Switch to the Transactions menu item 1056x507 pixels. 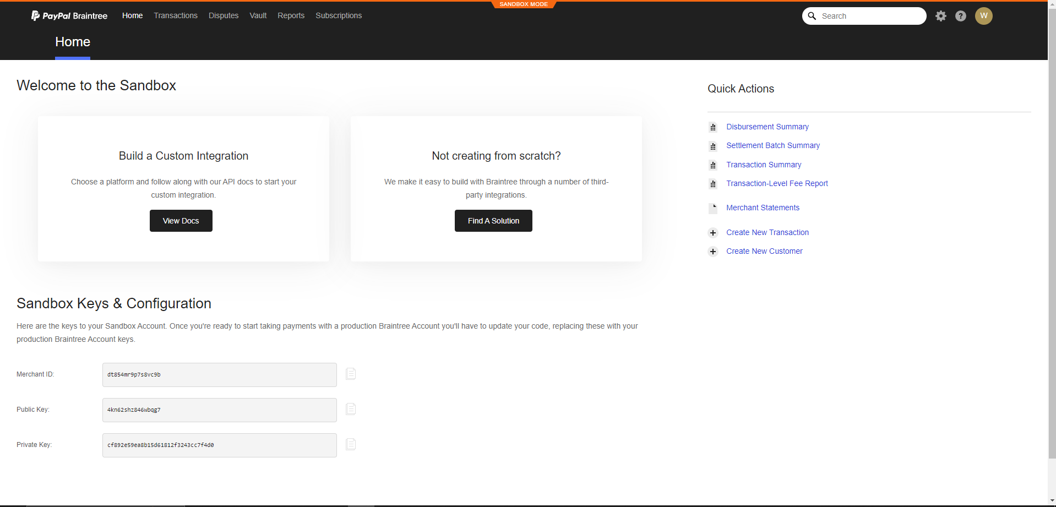(x=175, y=15)
